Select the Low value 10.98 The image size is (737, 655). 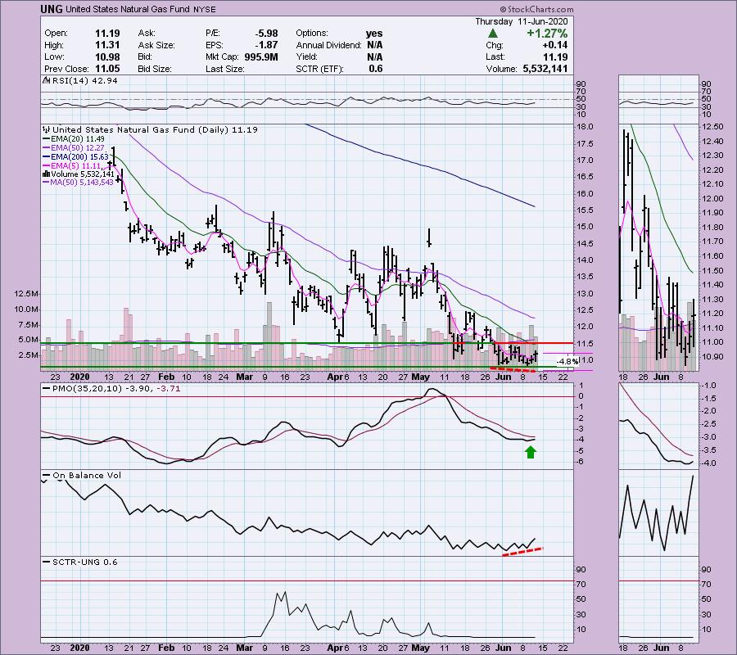pyautogui.click(x=107, y=56)
